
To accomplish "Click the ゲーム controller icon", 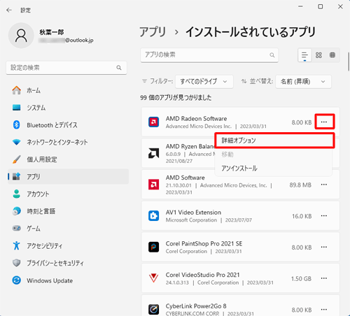I will click(17, 228).
